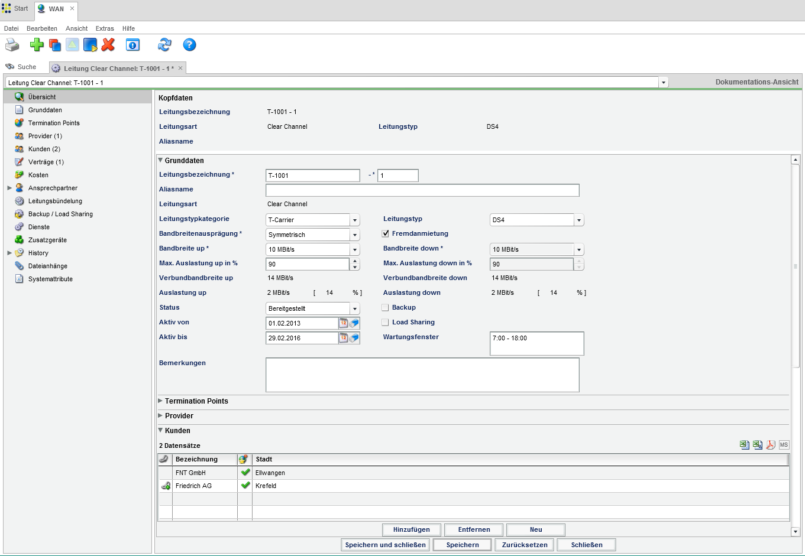Click the red X delete icon in toolbar
This screenshot has width=805, height=556.
pyautogui.click(x=108, y=45)
